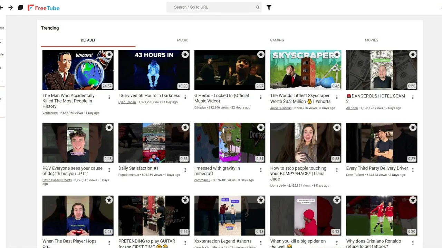
Task: Toggle favorite star on G Herbo video
Action: coord(261,54)
